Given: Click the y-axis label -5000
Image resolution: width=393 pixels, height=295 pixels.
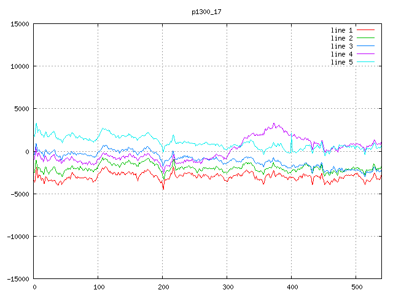Looking at the screenshot, I should coord(20,194).
